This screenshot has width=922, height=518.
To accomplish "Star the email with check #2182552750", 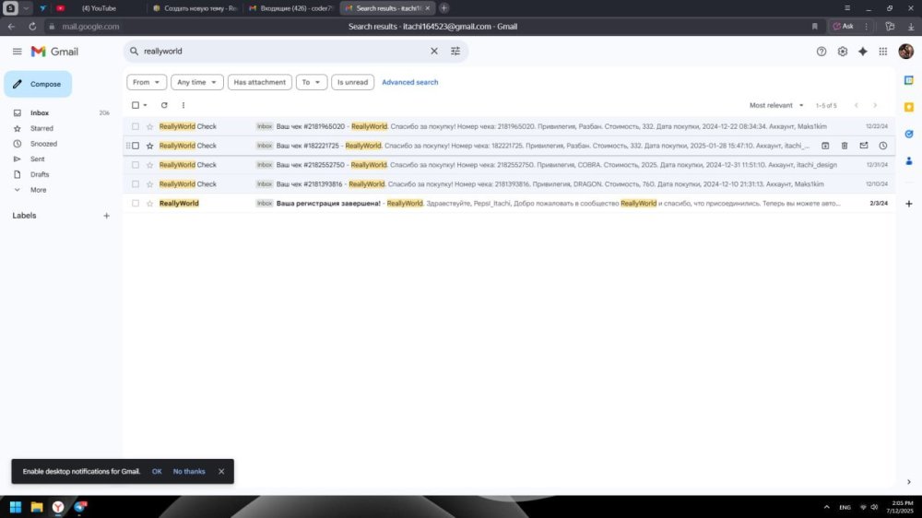I will [150, 165].
